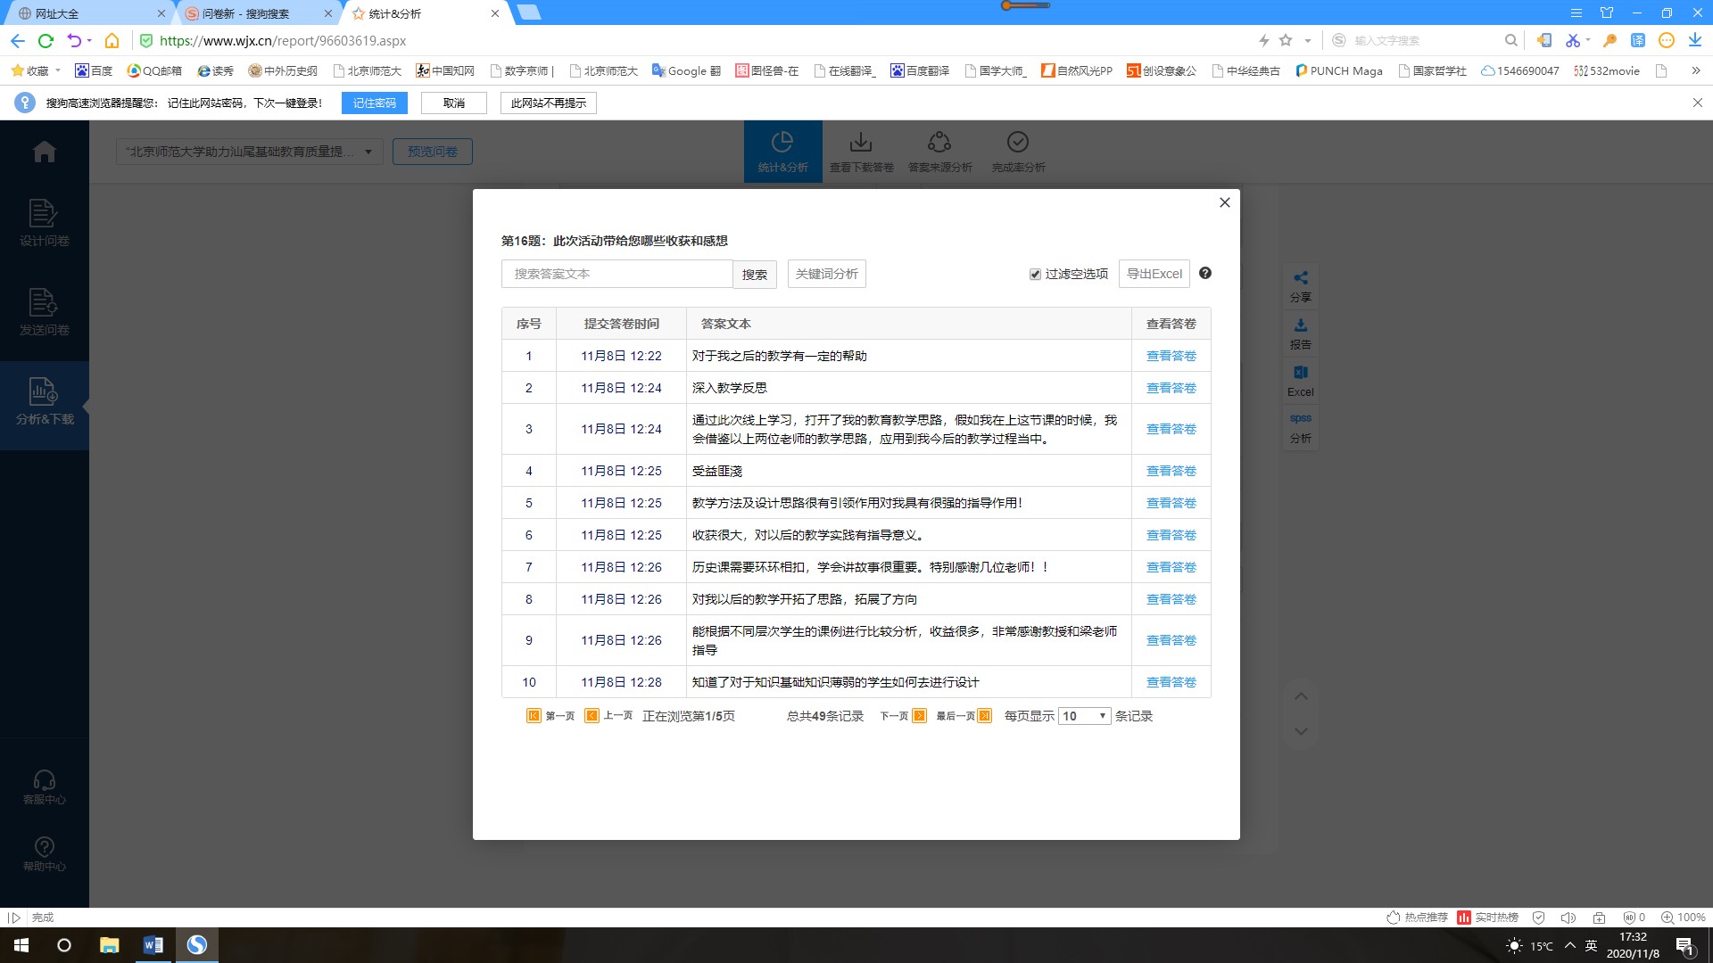The width and height of the screenshot is (1713, 963).
Task: Click 热点推荐 in status bar
Action: click(1418, 918)
